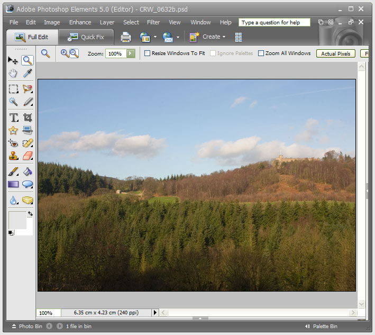This screenshot has height=335, width=375.
Task: Click the Print icon in shortcuts bar
Action: coord(126,37)
